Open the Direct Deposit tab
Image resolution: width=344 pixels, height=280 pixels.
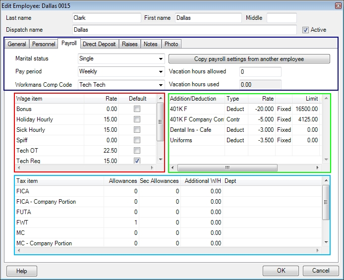tap(99, 44)
